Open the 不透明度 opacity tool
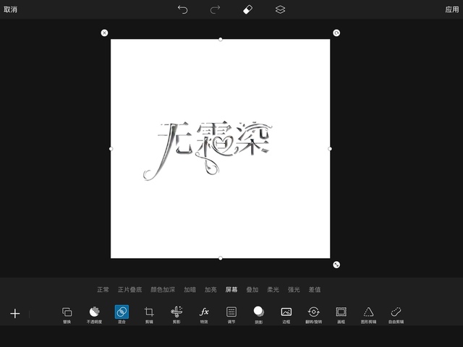This screenshot has width=463, height=347. coord(94,314)
